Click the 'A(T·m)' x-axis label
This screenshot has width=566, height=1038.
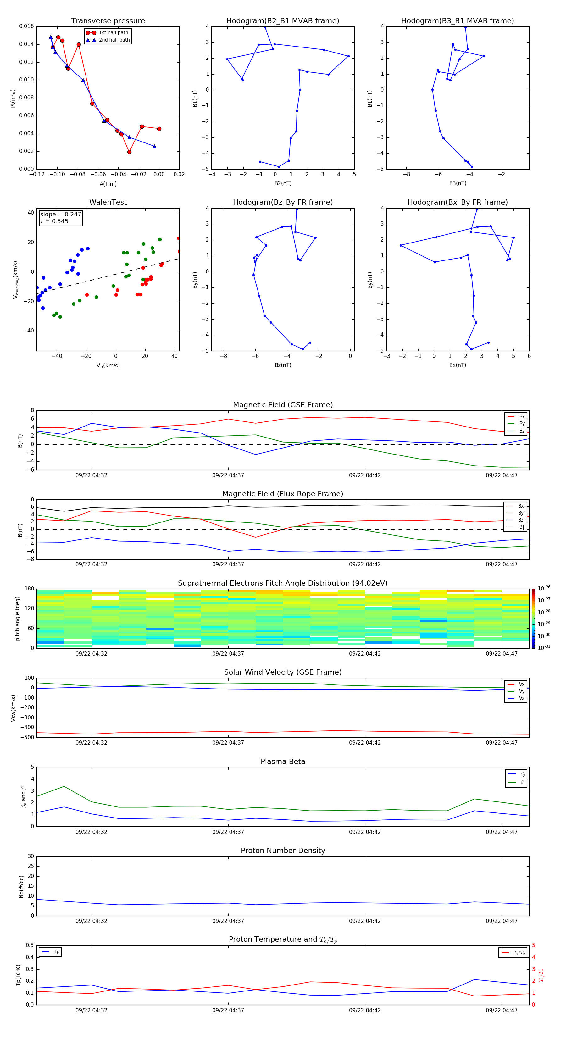tap(108, 184)
